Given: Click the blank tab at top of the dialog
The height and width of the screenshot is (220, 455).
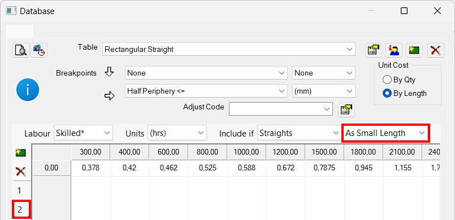Looking at the screenshot, I should coord(20,30).
